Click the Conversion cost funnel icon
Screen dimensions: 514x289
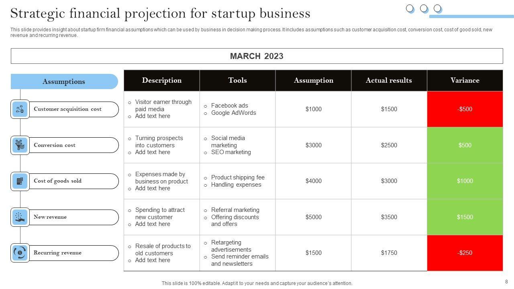(20, 145)
